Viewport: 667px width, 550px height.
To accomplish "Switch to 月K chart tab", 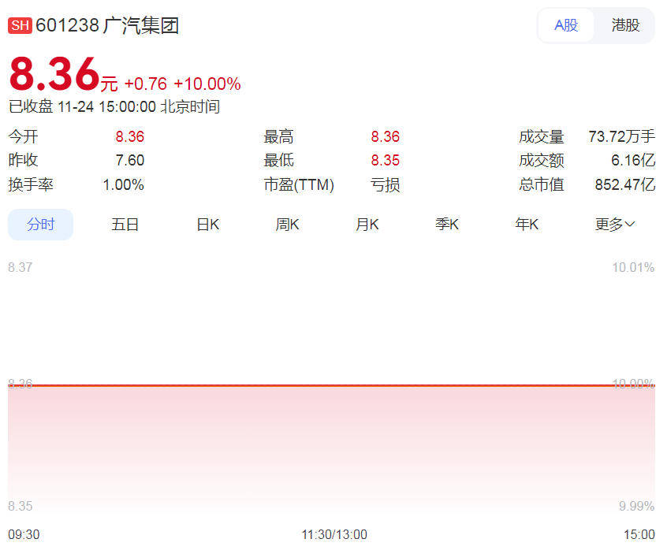I will [367, 224].
